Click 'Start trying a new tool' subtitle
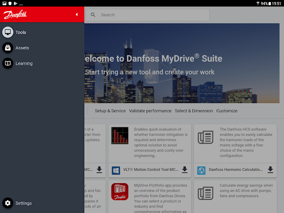The width and height of the screenshot is (284, 213). tap(149, 72)
